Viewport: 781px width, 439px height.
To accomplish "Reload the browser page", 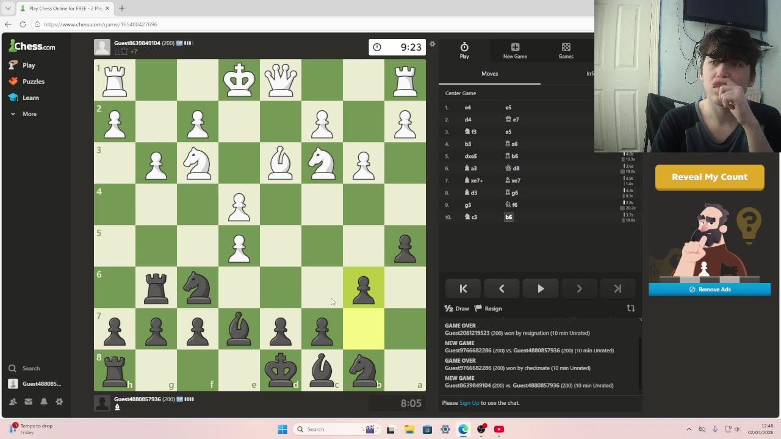I will [23, 24].
